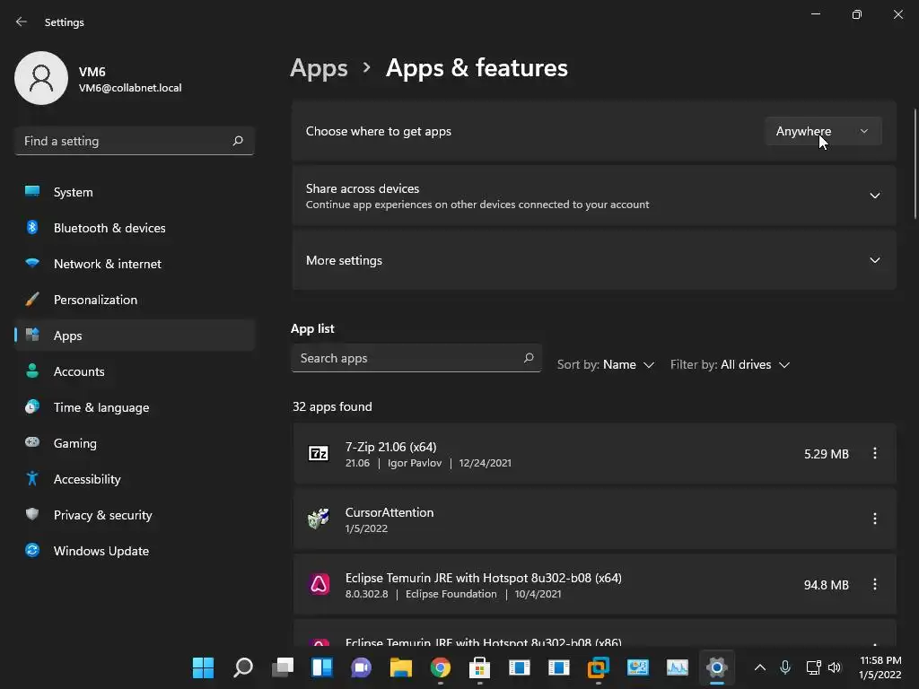Open more options for CursorAttention
919x689 pixels.
(874, 519)
